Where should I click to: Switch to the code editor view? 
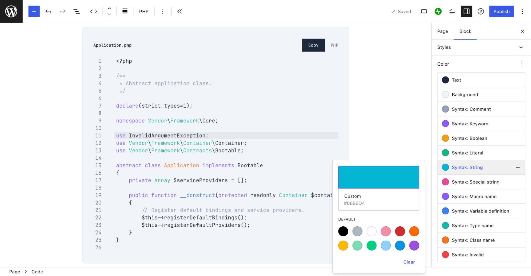tap(93, 11)
